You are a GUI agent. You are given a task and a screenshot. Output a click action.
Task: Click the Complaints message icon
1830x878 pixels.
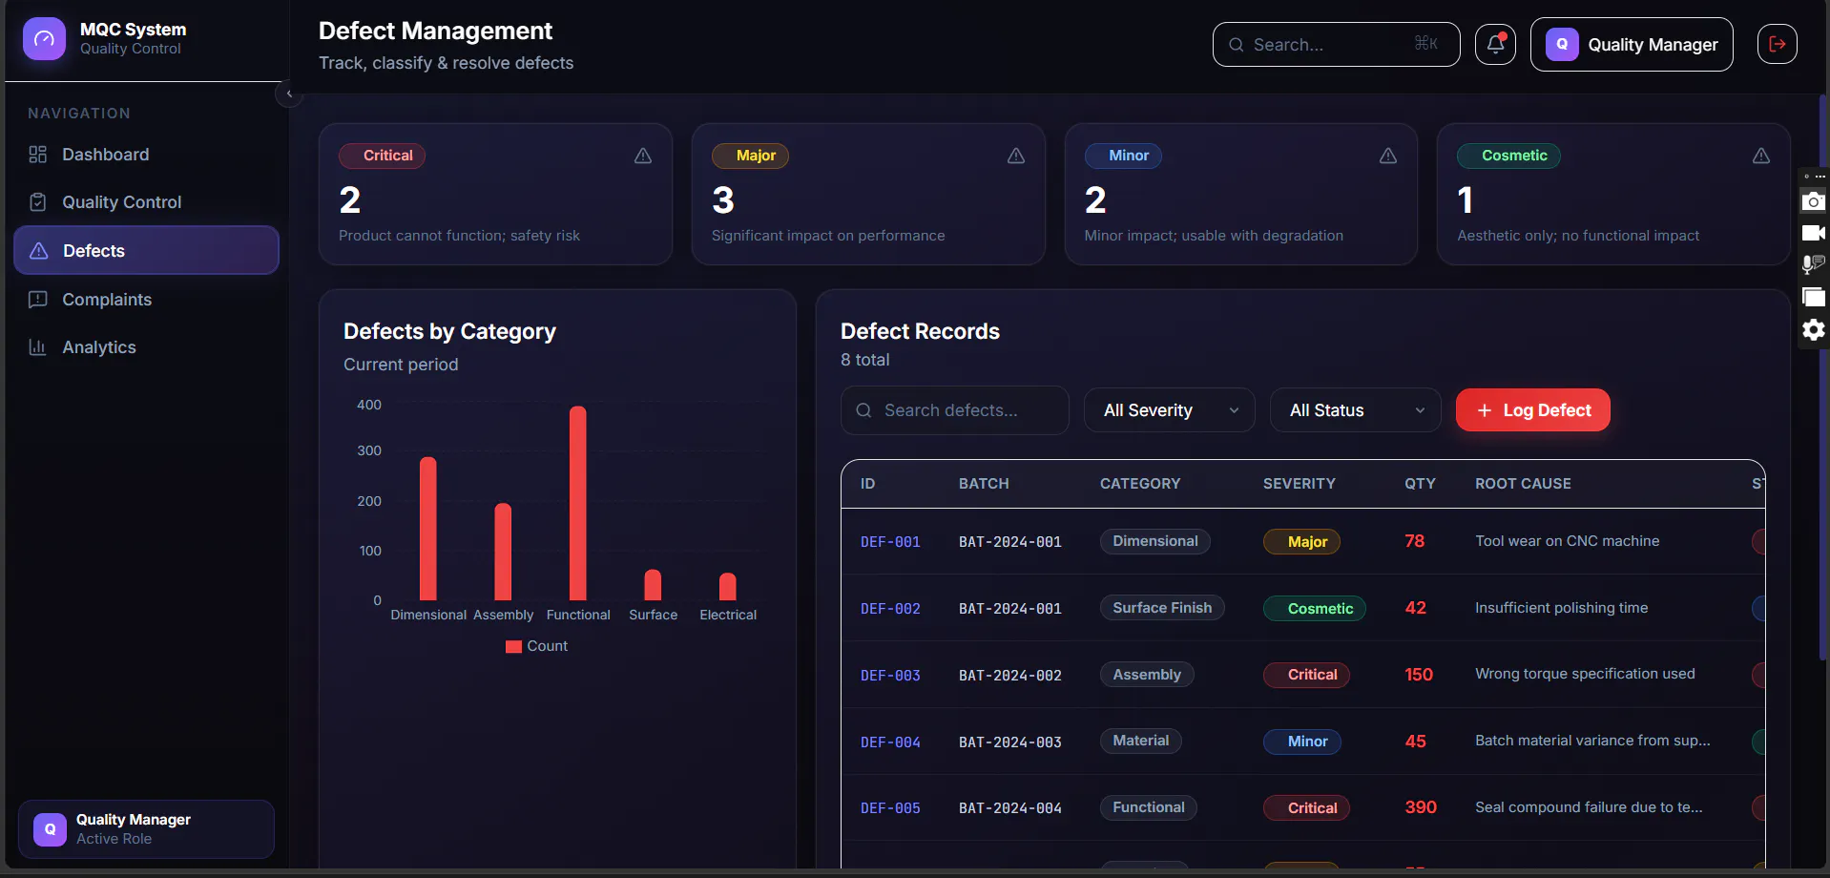tap(38, 300)
